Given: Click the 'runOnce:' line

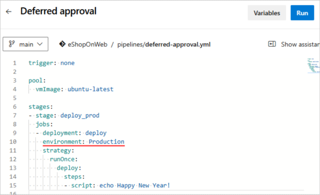Looking at the screenshot, I should pyautogui.click(x=64, y=159).
